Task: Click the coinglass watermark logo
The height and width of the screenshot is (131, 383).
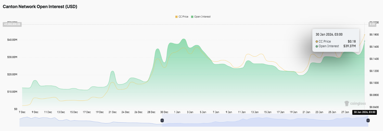Action: (355, 103)
